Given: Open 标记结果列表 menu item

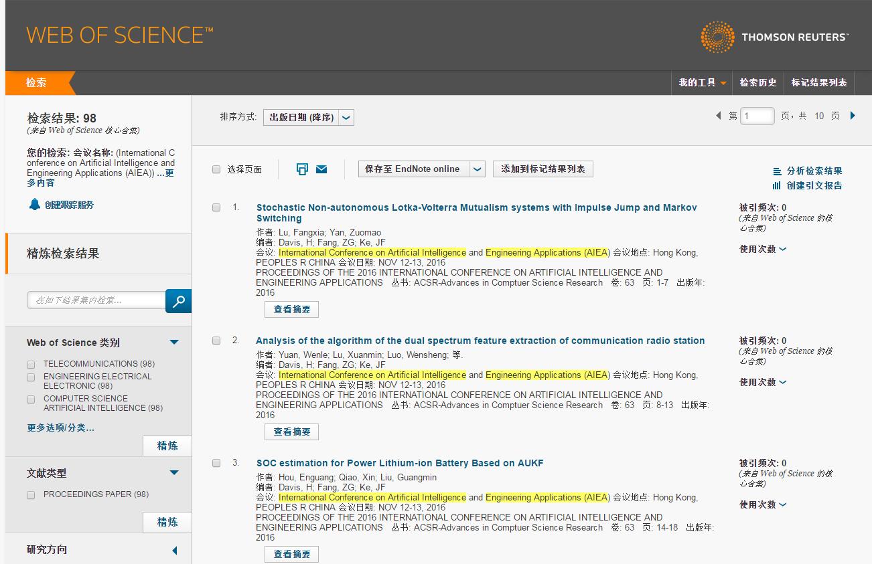Looking at the screenshot, I should tap(819, 83).
